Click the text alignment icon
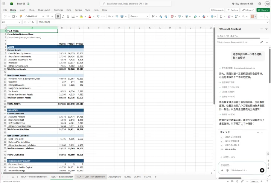 point(110,17)
